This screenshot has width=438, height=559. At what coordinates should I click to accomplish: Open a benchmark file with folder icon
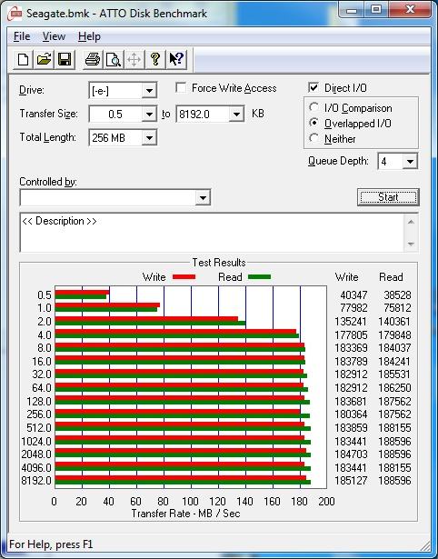(44, 59)
